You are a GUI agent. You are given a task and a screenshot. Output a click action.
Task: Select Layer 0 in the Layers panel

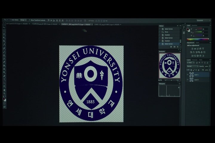click(197, 80)
